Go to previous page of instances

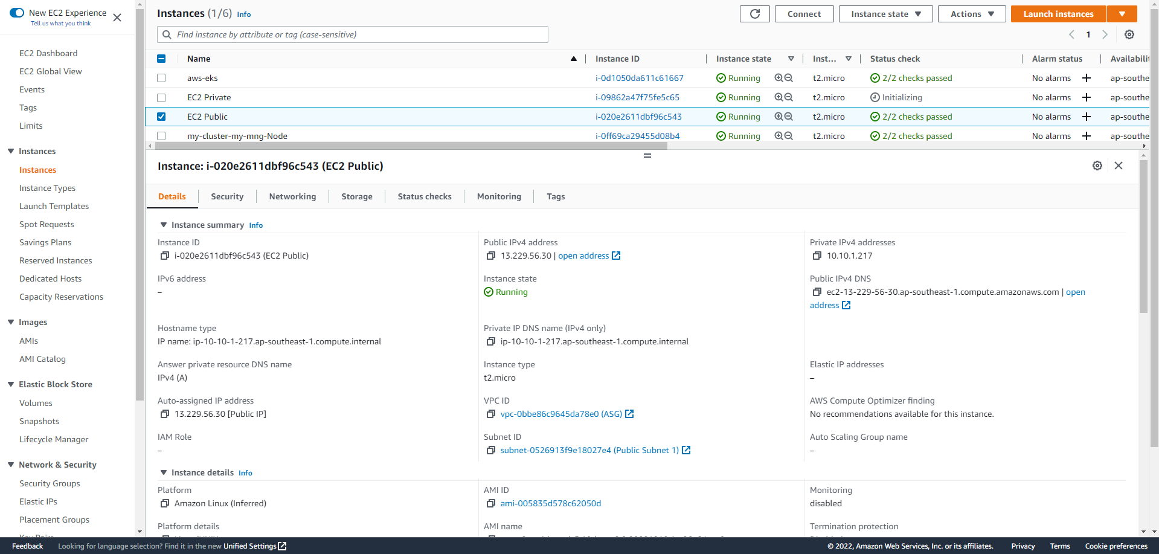[1071, 34]
